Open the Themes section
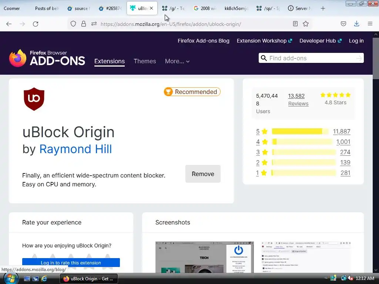 [x=145, y=61]
